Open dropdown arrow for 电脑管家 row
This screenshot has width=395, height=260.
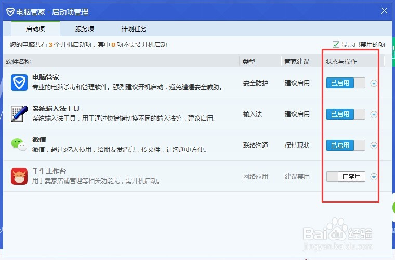[374, 83]
